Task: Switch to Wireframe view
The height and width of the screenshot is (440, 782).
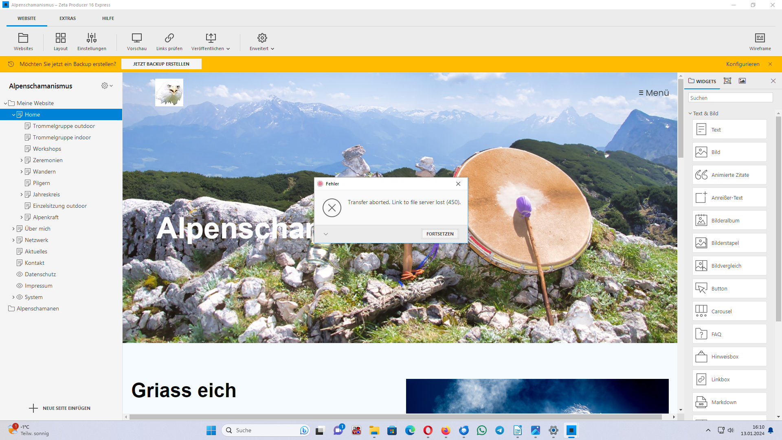Action: point(760,42)
